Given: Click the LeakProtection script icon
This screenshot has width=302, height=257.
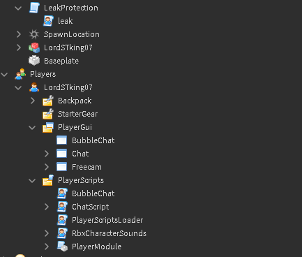Looking at the screenshot, I should coord(34,8).
